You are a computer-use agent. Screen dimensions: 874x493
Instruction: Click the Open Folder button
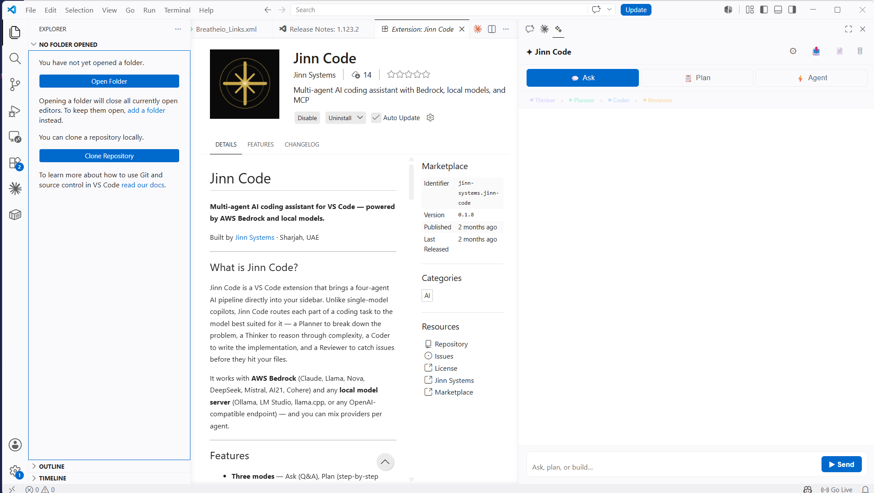tap(109, 81)
